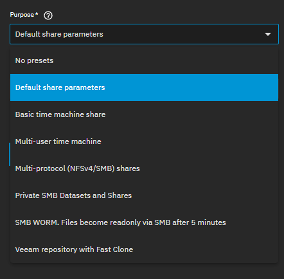284x279 pixels.
Task: Select Private SMB Datasets and Shares
Action: 144,195
